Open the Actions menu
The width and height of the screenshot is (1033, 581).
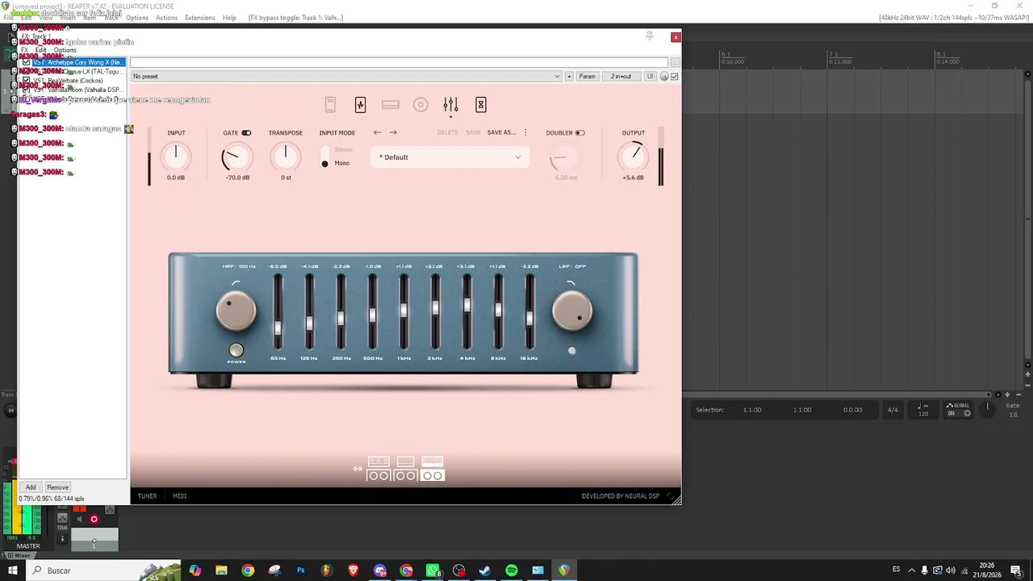tap(167, 18)
